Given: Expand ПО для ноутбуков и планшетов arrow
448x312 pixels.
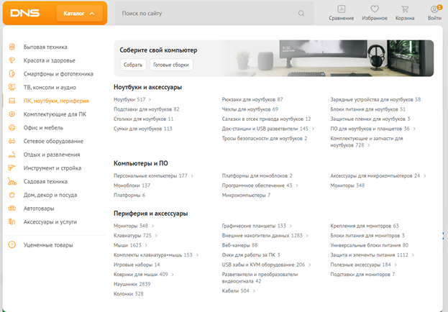Looking at the screenshot, I should pos(414,129).
